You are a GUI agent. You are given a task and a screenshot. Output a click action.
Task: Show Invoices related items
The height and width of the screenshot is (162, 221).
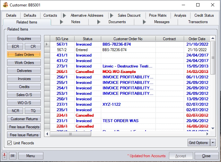coord(24,79)
